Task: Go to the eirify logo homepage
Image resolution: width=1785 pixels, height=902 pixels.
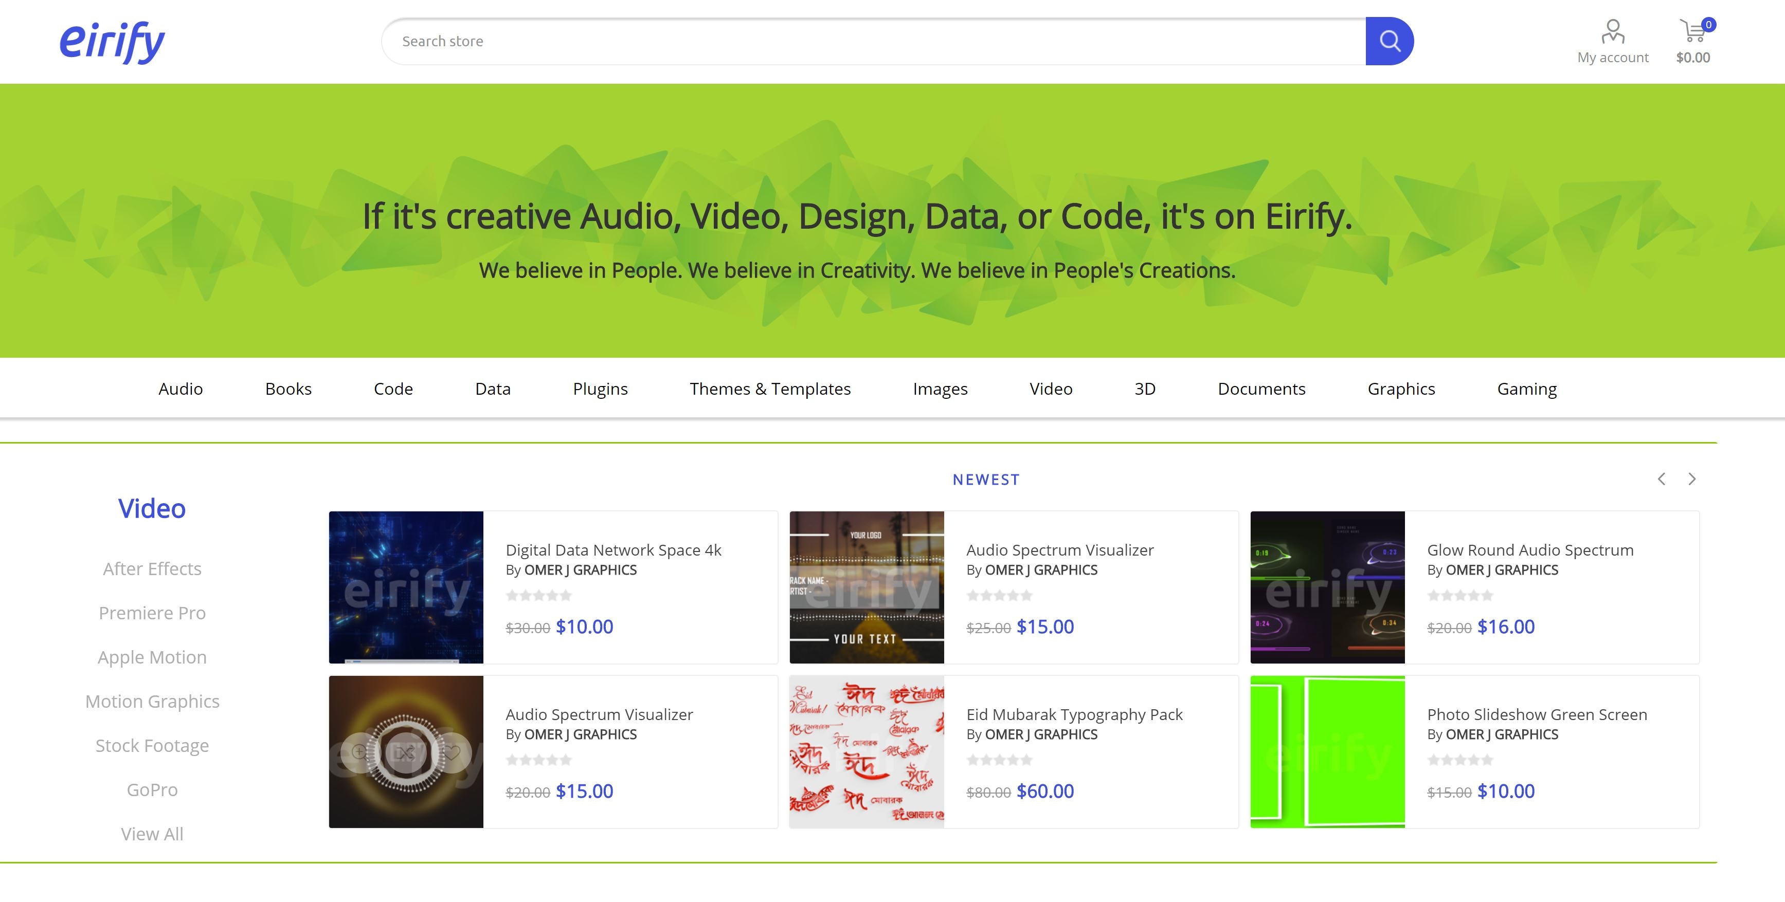Action: coord(112,42)
